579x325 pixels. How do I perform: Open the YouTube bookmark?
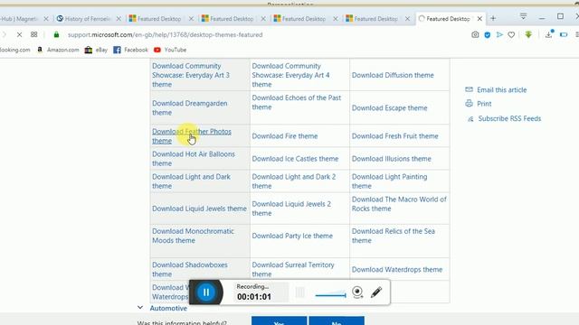[x=170, y=50]
